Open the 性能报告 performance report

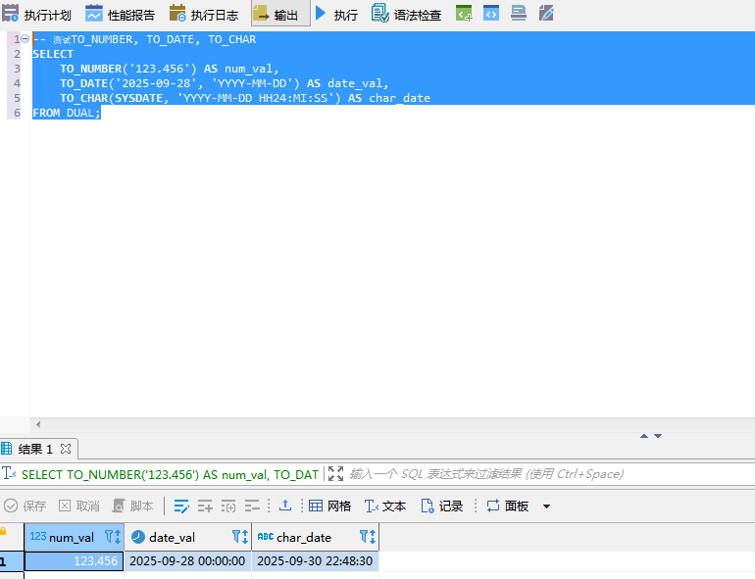(x=120, y=15)
